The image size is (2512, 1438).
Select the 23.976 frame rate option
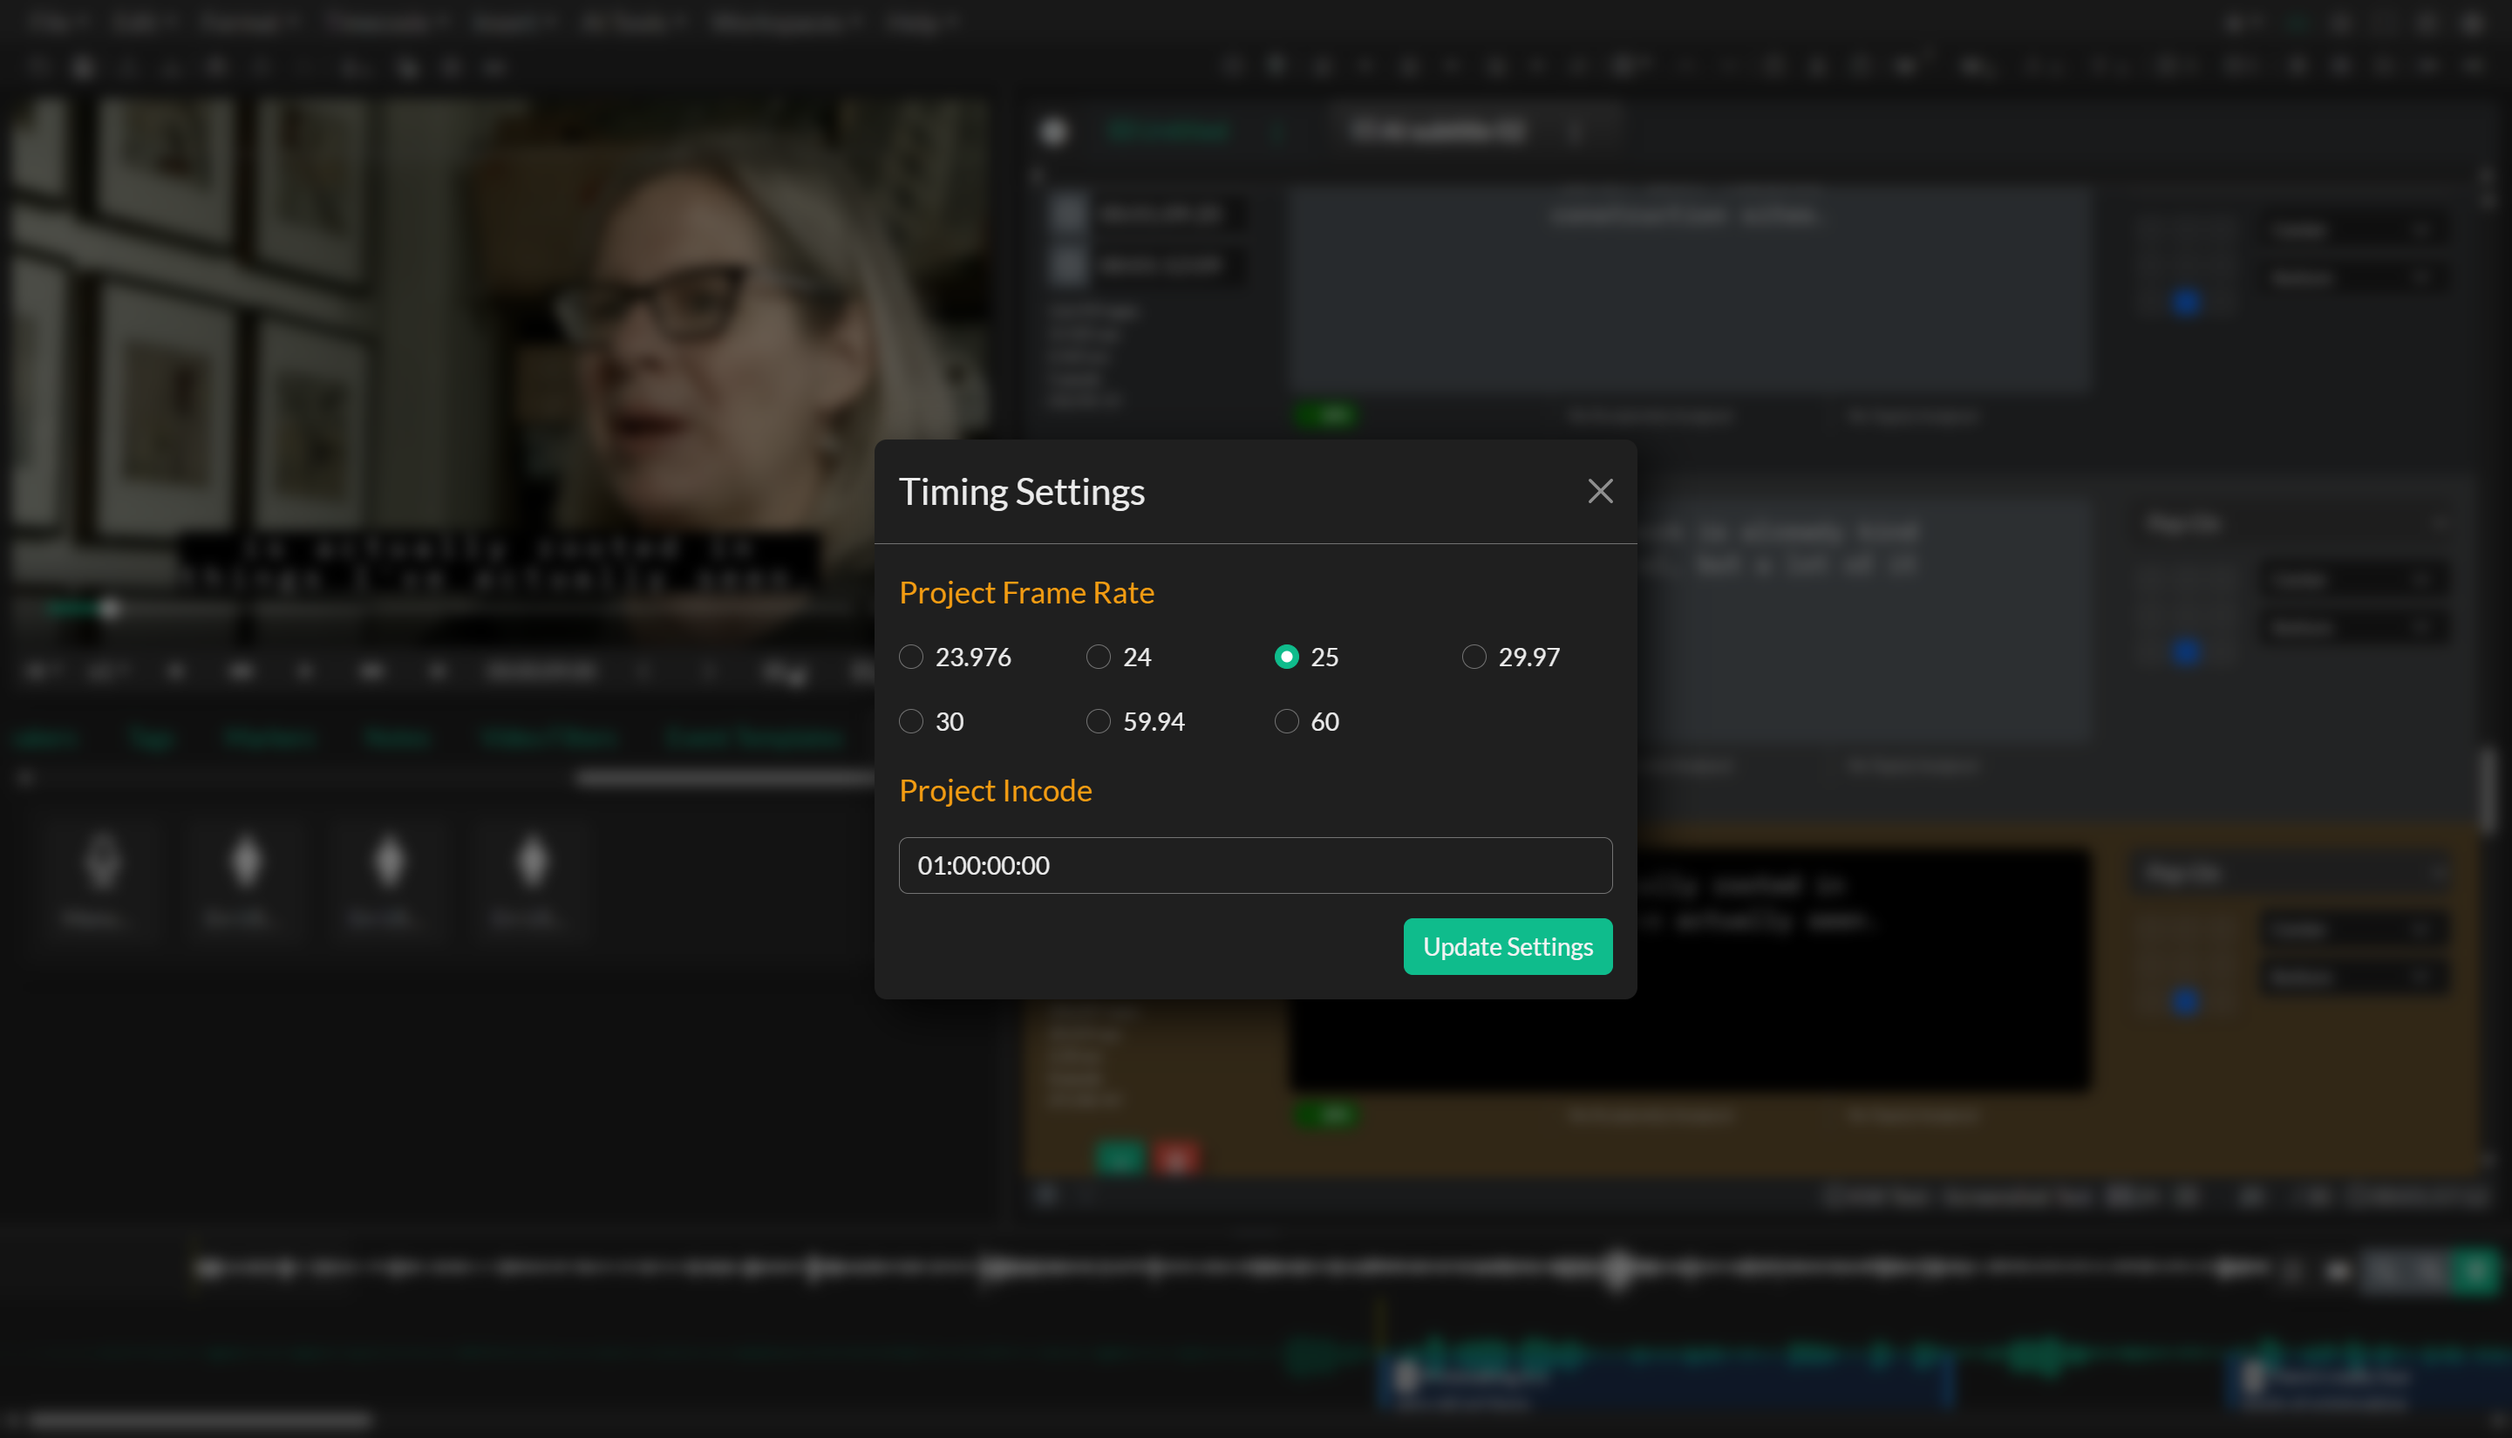[x=910, y=657]
